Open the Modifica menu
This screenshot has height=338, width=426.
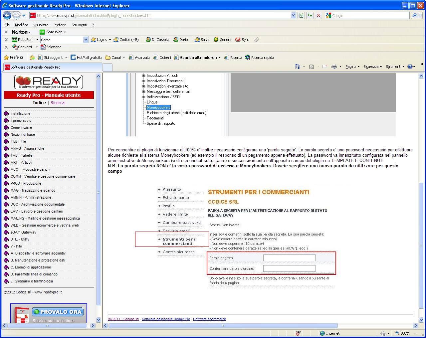(x=21, y=25)
